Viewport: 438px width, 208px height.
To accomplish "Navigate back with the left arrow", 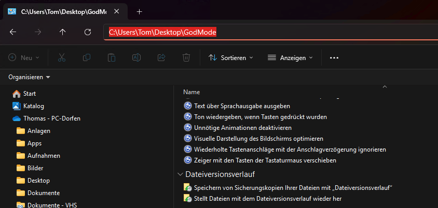I will coord(13,32).
